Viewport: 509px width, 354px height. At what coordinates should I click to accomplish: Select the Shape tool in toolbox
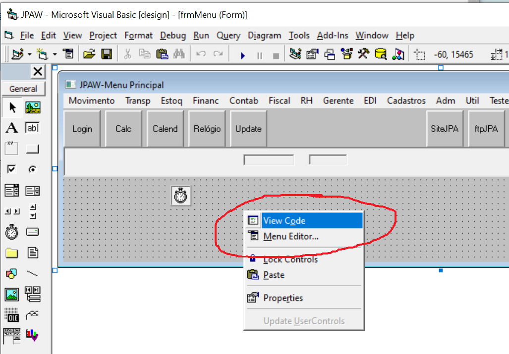12,274
